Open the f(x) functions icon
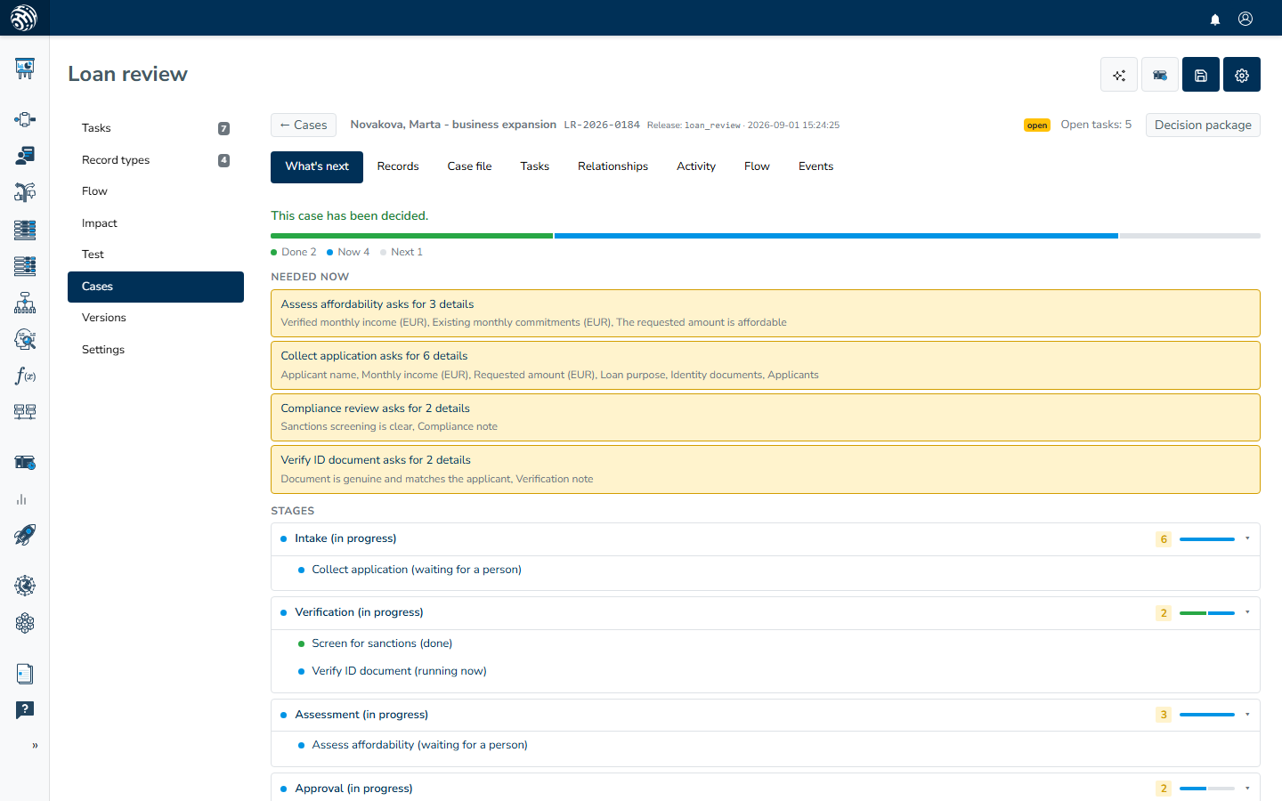This screenshot has width=1282, height=801. pos(25,376)
